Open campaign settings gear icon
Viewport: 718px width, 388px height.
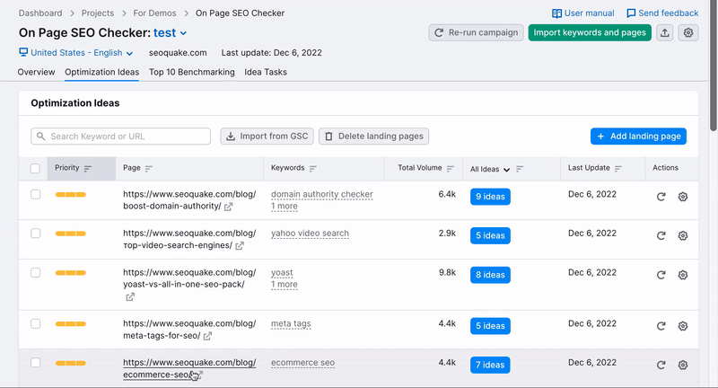click(688, 32)
